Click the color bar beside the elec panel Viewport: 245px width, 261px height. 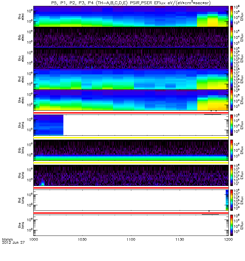pos(232,100)
